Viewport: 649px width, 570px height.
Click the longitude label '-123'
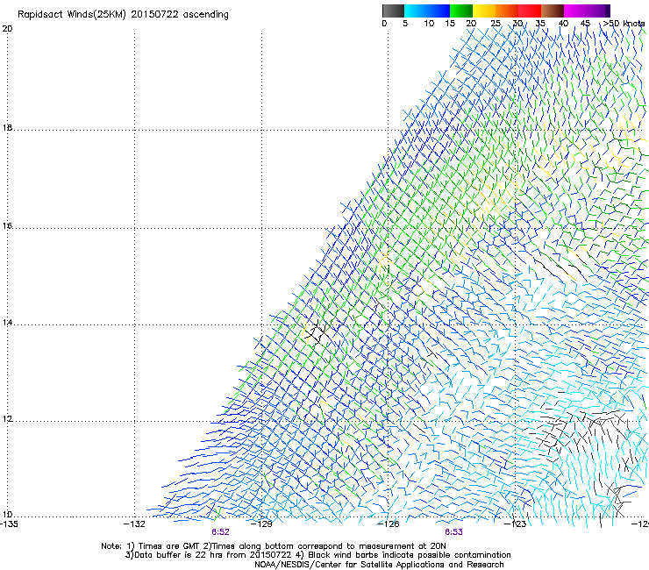pyautogui.click(x=516, y=524)
